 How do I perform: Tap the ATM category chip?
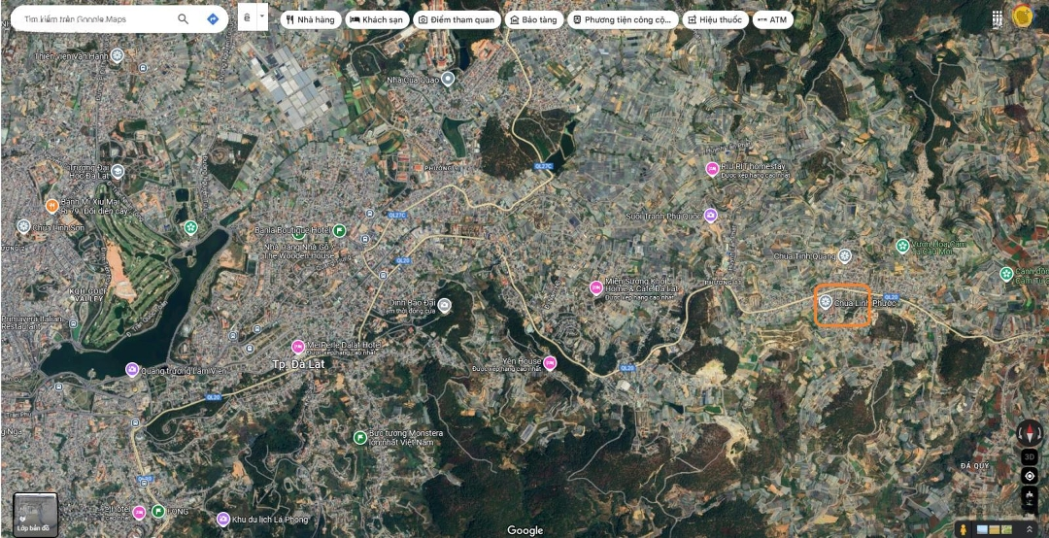772,19
